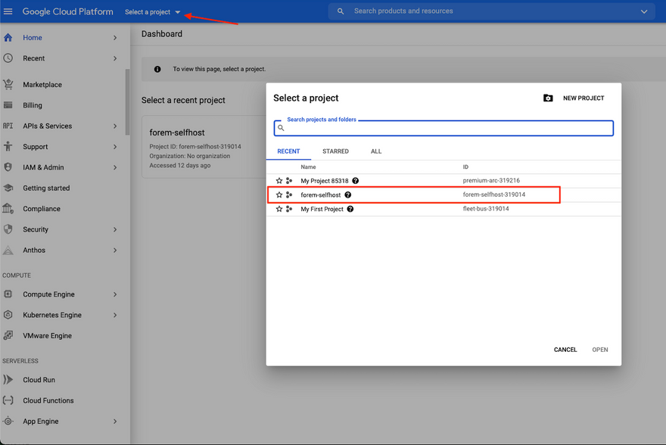Expand the Security submenu chevron

[115, 229]
